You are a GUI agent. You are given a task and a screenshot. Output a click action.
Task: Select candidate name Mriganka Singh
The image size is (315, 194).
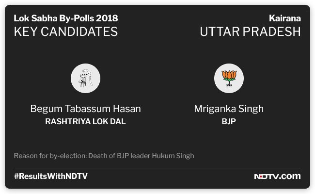click(x=229, y=109)
